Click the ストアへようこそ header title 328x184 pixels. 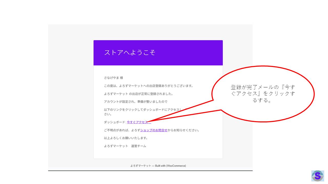click(x=130, y=52)
